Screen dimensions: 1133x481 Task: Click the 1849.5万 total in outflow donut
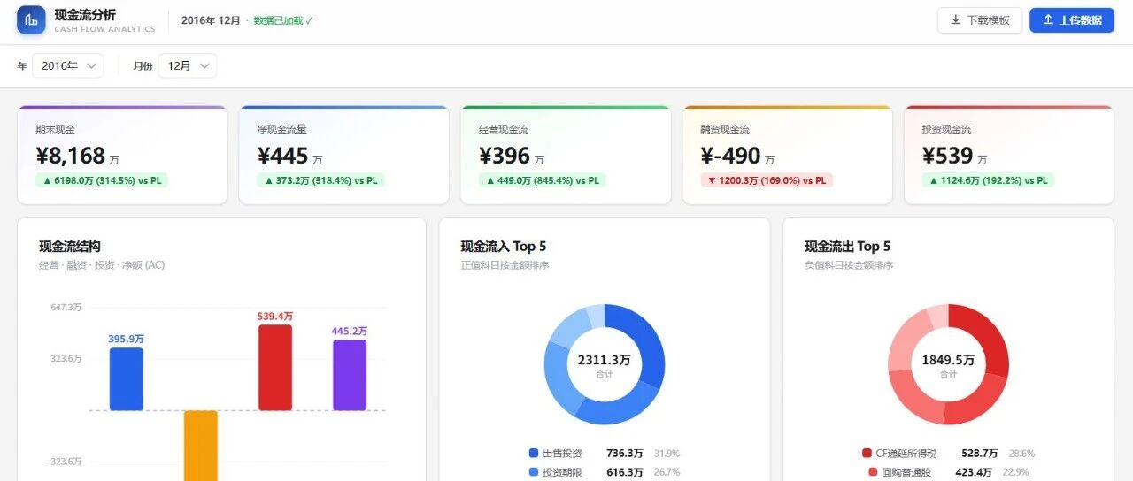[948, 360]
